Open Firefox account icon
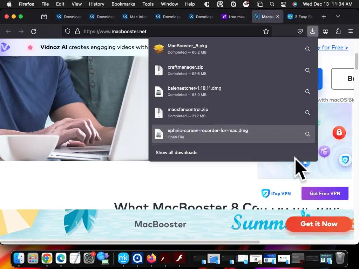This screenshot has width=359, height=269. click(325, 31)
